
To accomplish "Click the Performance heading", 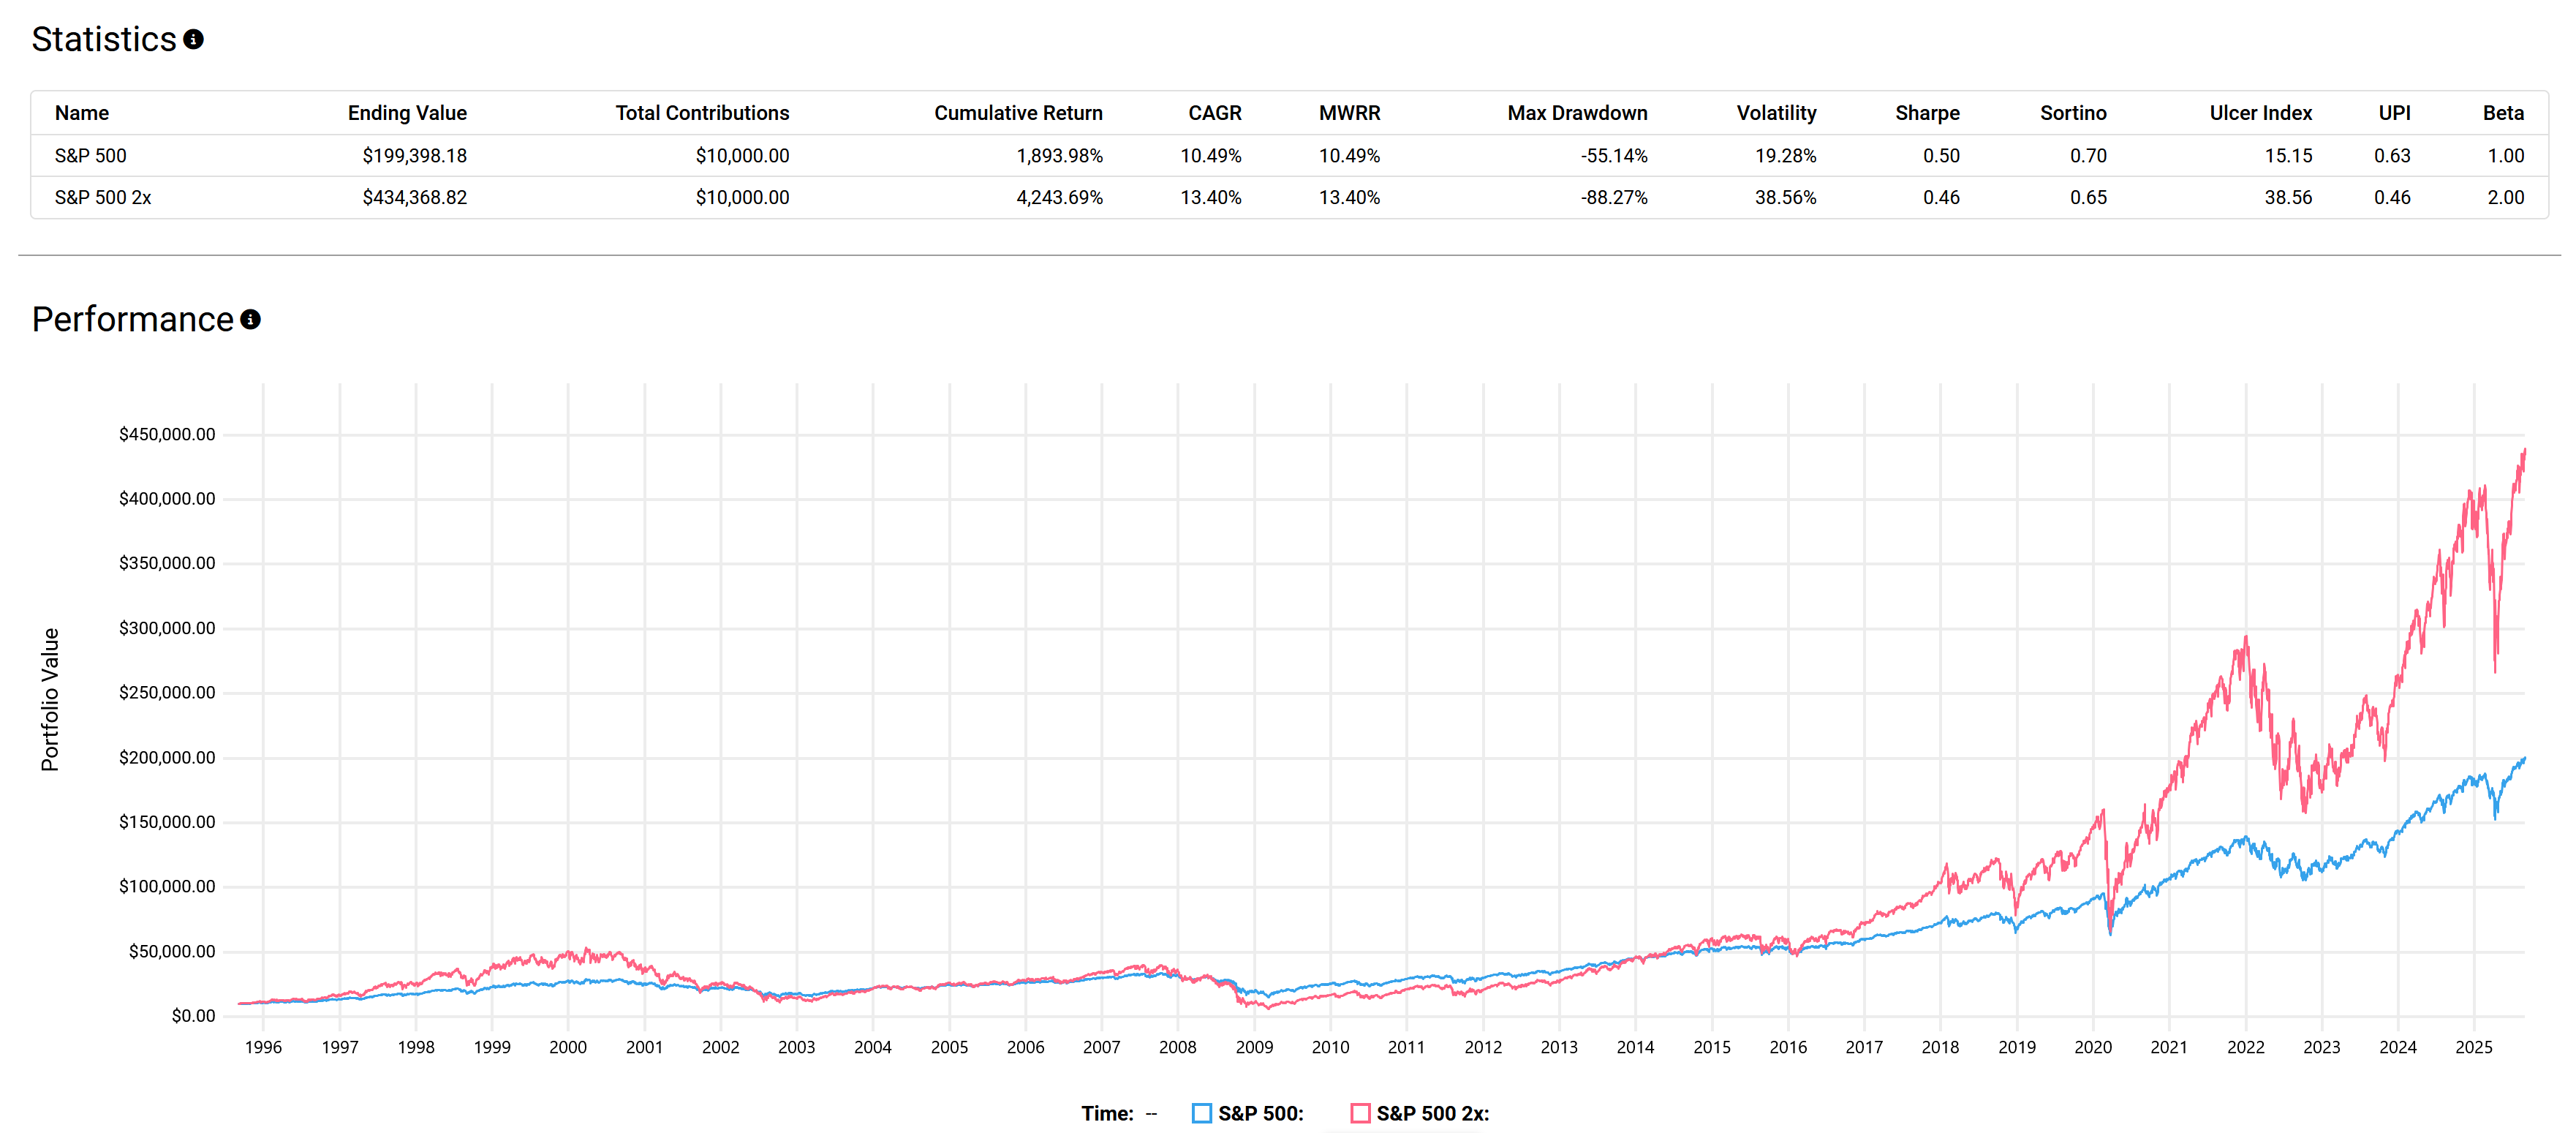I will (133, 319).
